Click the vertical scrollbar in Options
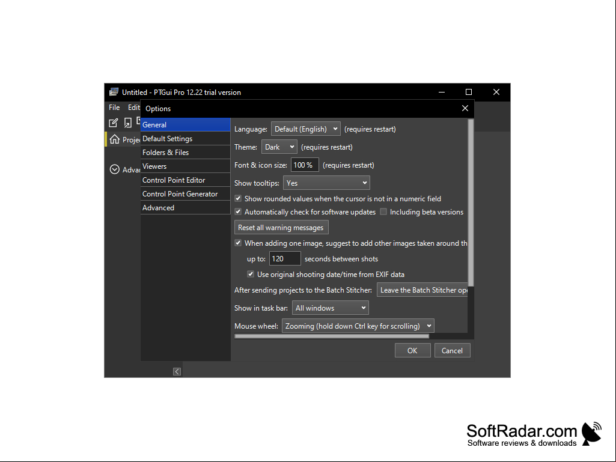This screenshot has height=462, width=616. [x=471, y=203]
